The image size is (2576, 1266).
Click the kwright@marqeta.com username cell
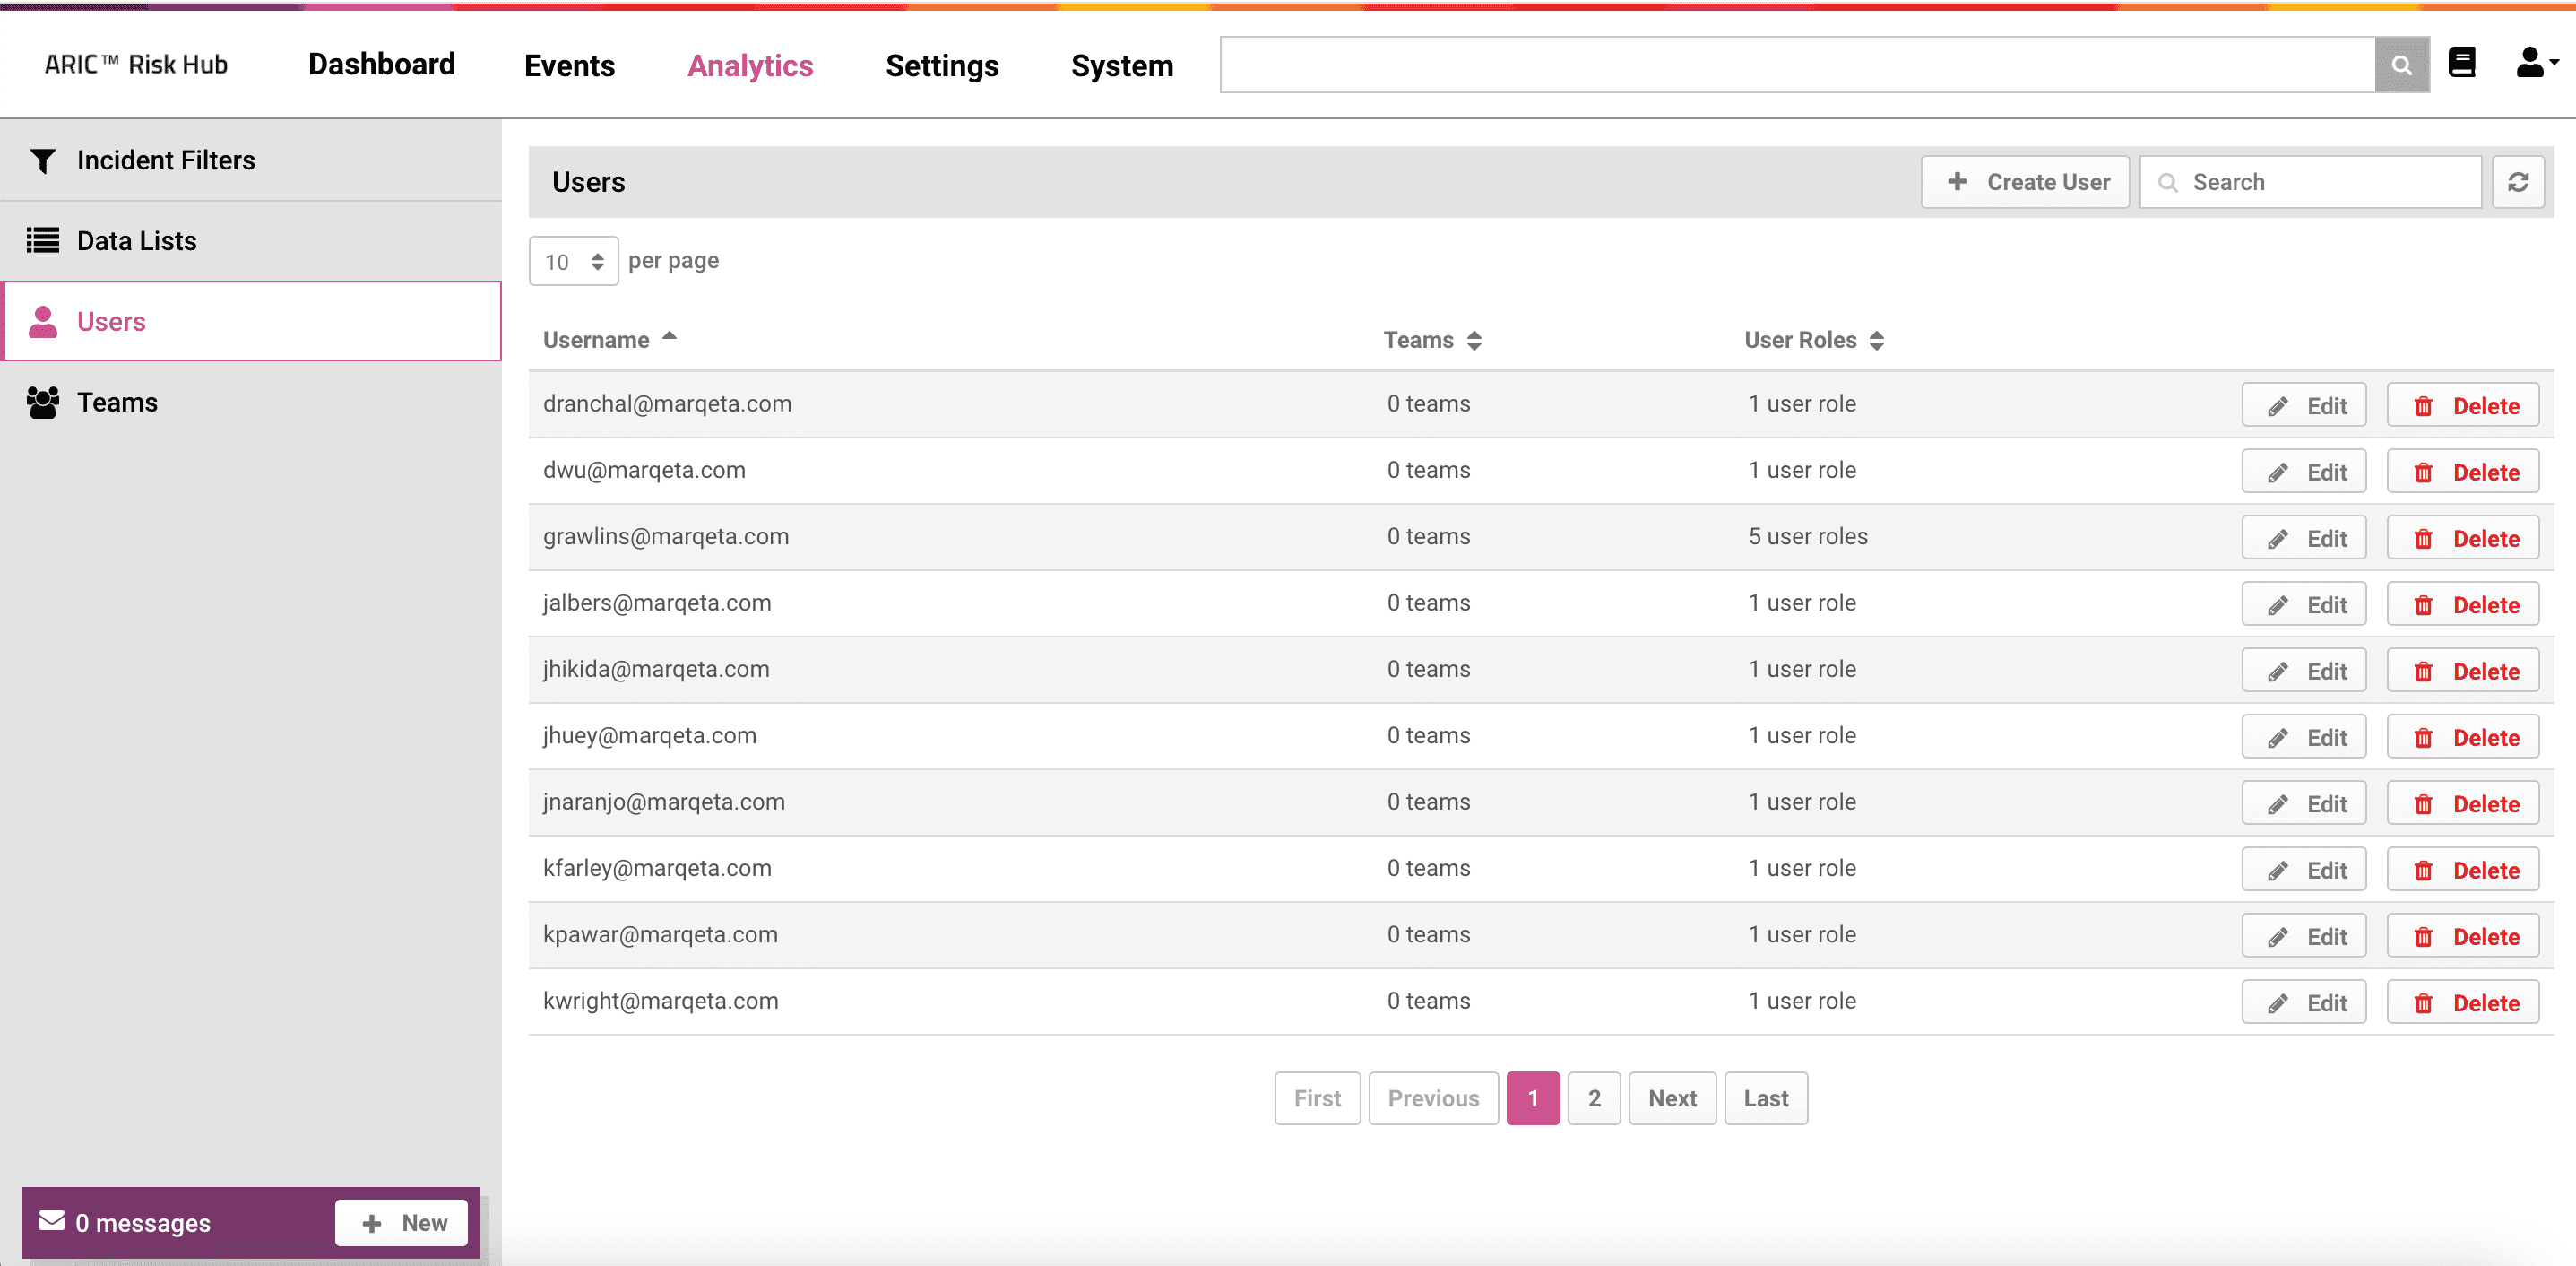pos(660,1001)
